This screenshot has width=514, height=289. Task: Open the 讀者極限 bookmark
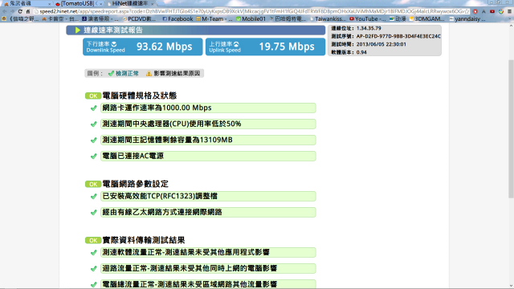point(100,19)
